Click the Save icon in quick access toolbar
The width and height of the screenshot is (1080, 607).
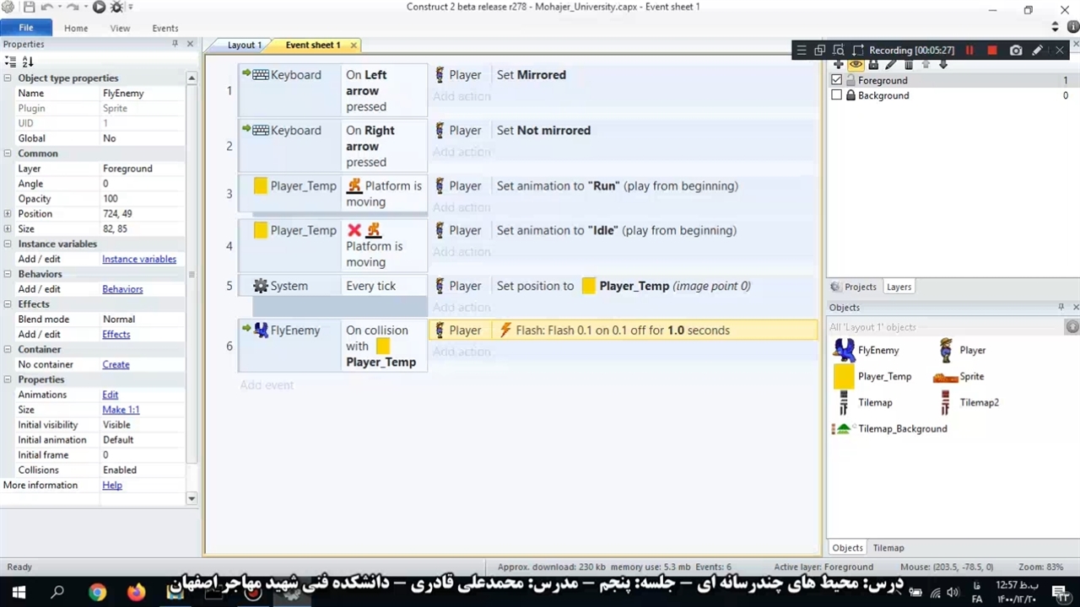tap(29, 8)
